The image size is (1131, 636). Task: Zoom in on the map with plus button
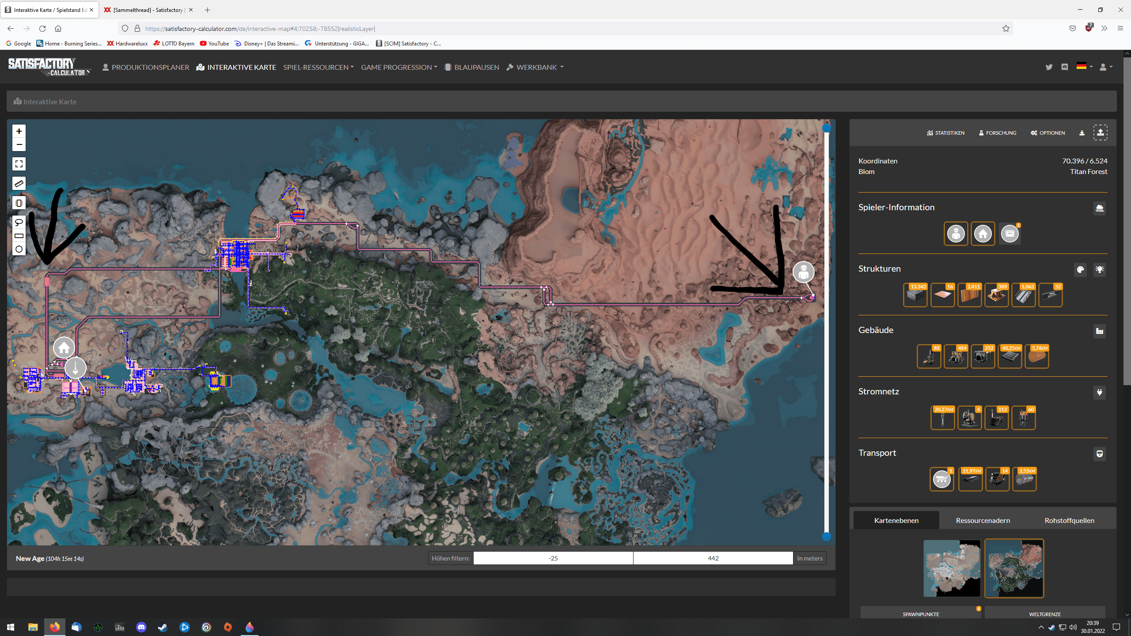19,131
